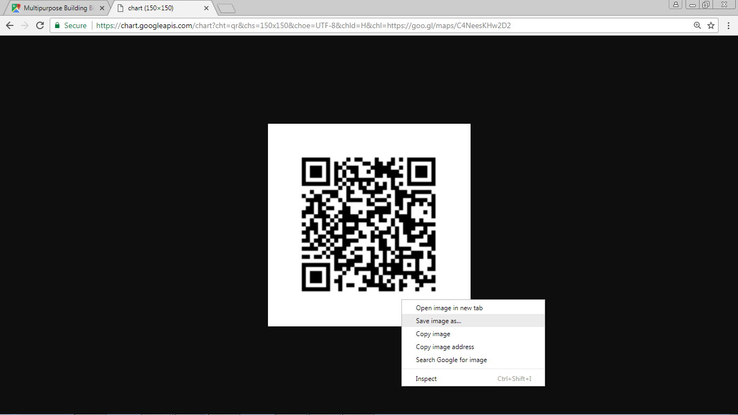Click the Secure label text

[x=76, y=25]
